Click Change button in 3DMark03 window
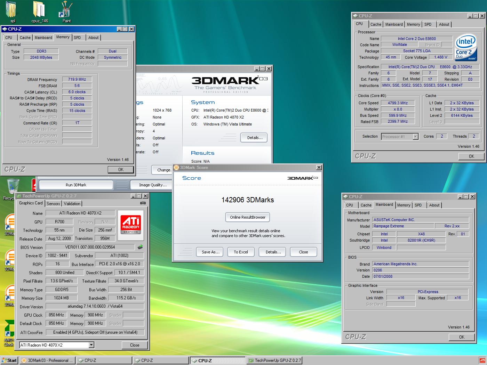Image resolution: width=487 pixels, height=365 pixels. (x=163, y=170)
